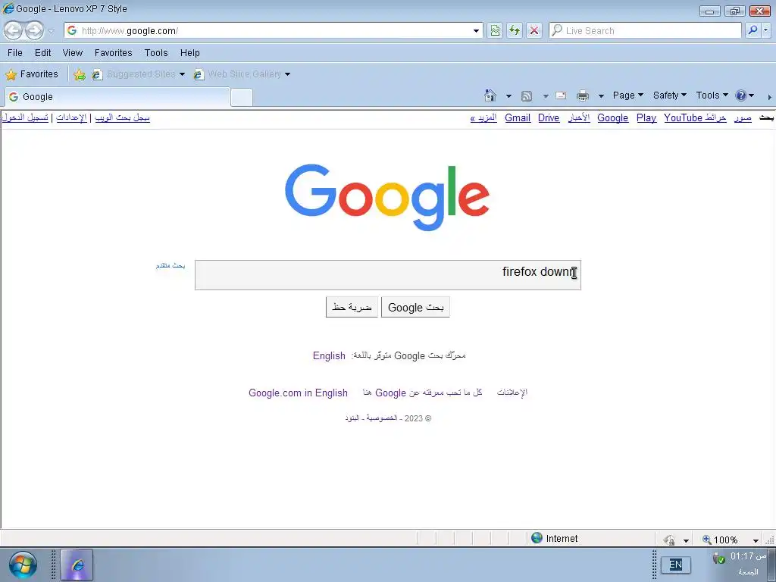The image size is (776, 582).
Task: Open recent pages dropdown beside Forward
Action: coord(51,31)
